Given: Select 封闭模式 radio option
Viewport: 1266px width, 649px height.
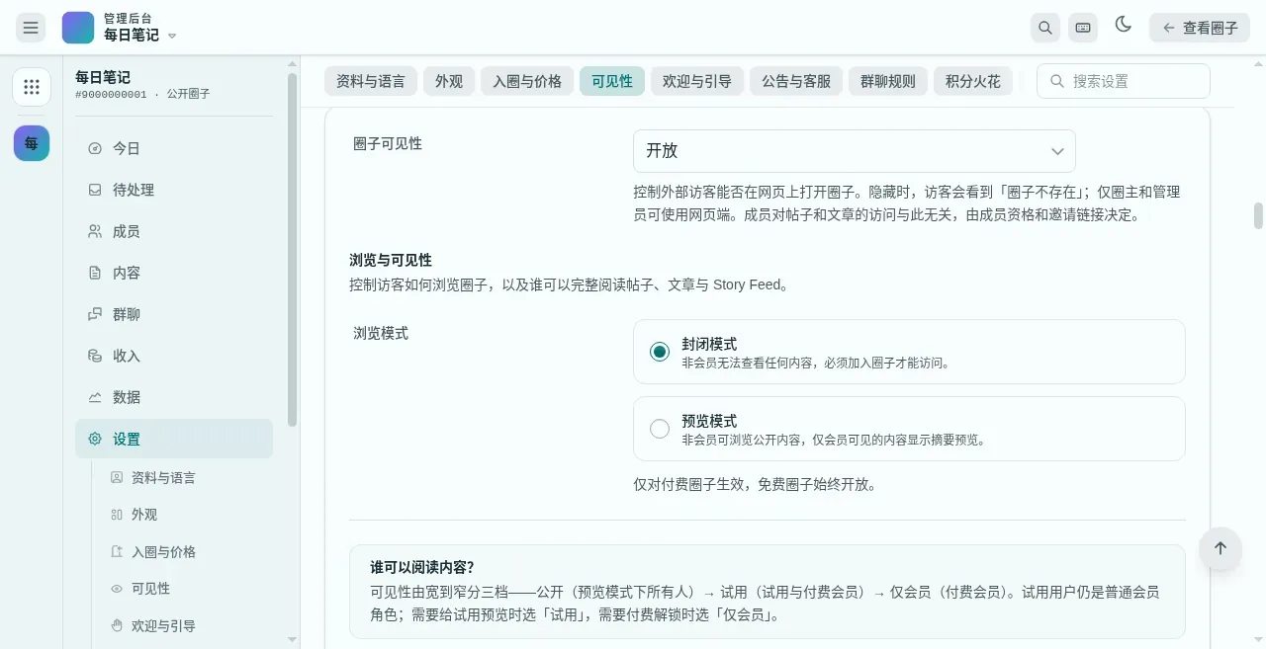Looking at the screenshot, I should click(x=660, y=352).
